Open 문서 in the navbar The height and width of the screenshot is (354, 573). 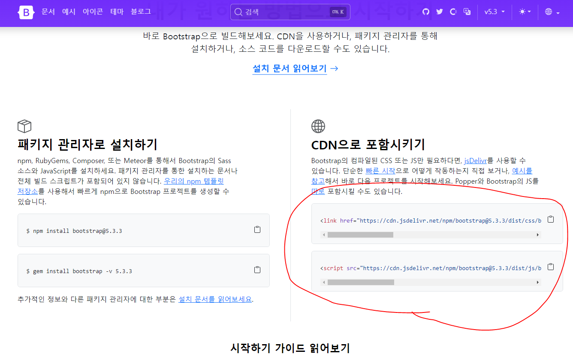48,12
